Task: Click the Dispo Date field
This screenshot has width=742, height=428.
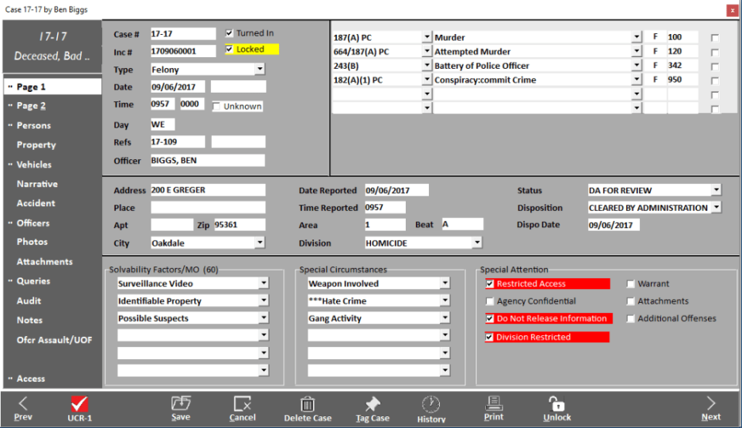Action: 613,225
